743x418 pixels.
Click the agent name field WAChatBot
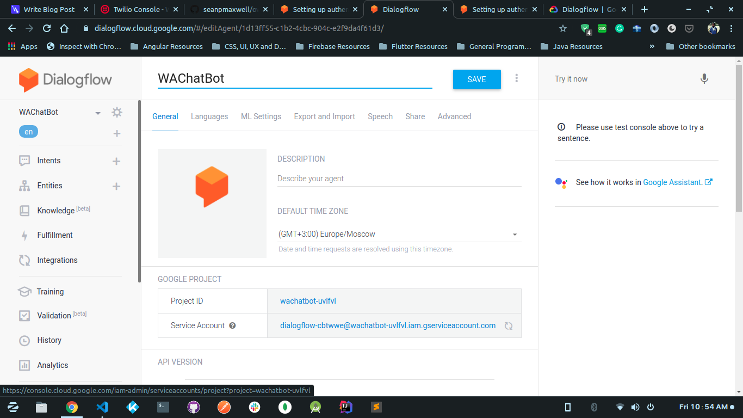295,78
